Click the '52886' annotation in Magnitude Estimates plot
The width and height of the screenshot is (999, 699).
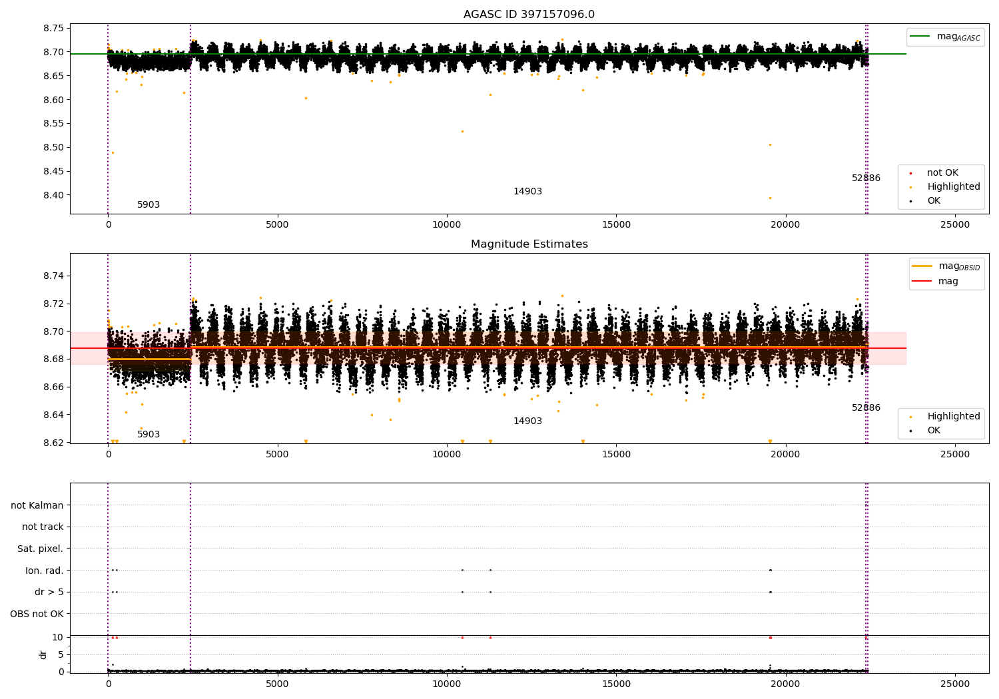(866, 408)
